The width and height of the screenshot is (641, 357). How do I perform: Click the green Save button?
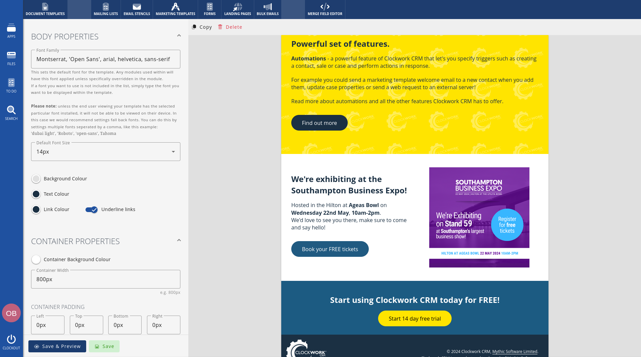(104, 346)
